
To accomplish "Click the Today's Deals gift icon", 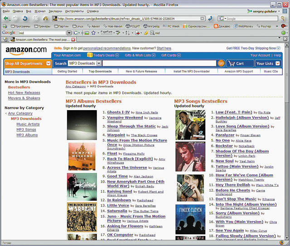I will pyautogui.click(x=90, y=55).
